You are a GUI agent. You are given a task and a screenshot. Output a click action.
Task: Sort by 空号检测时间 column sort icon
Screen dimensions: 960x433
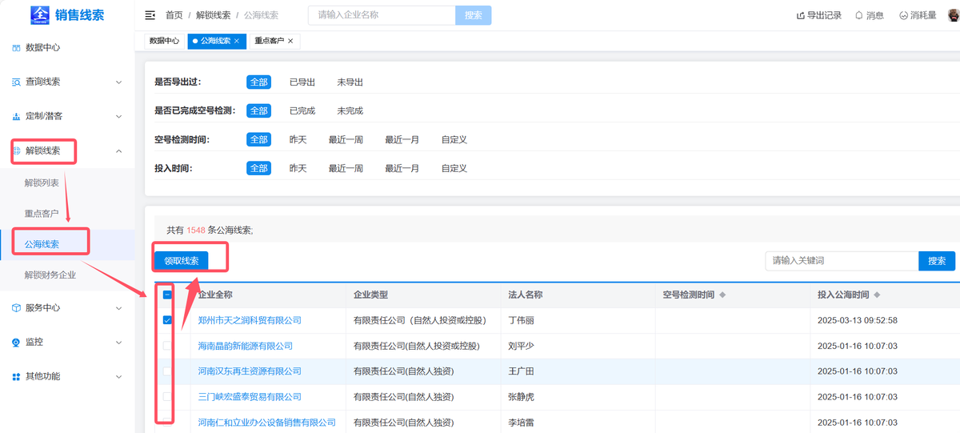click(x=723, y=295)
